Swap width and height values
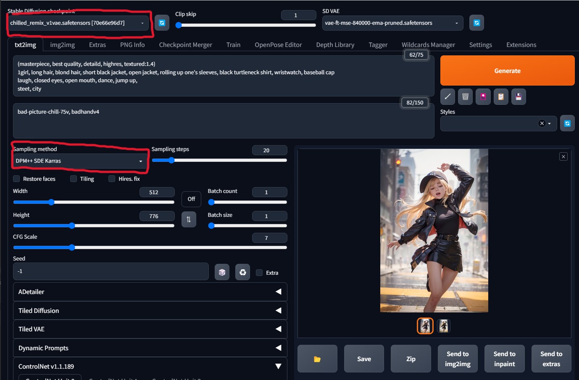 [189, 219]
